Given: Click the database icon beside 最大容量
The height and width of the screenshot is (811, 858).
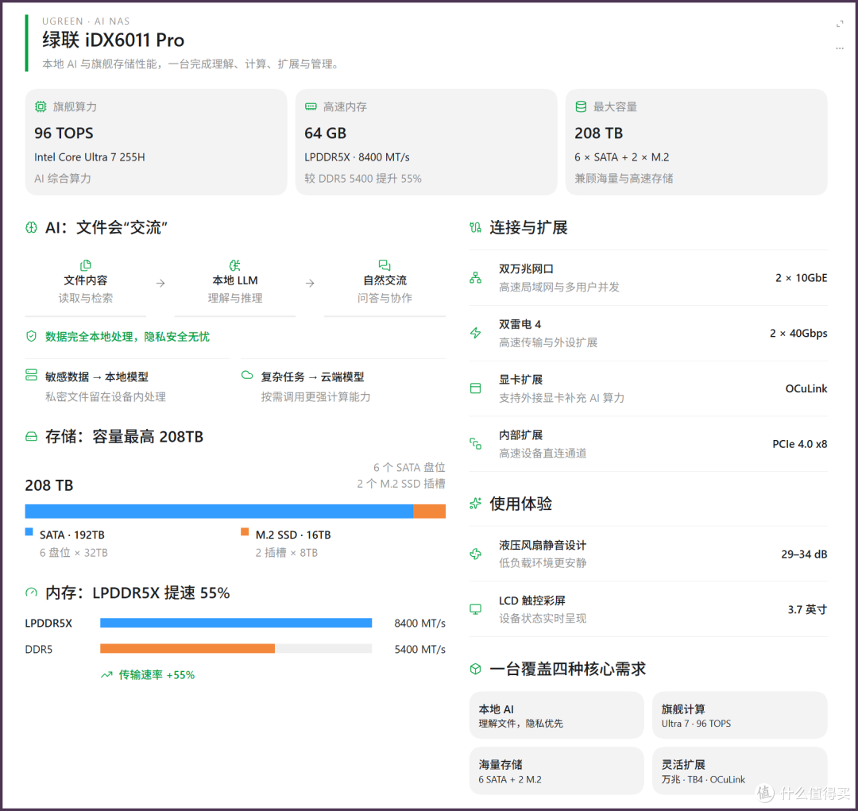Looking at the screenshot, I should pos(581,106).
